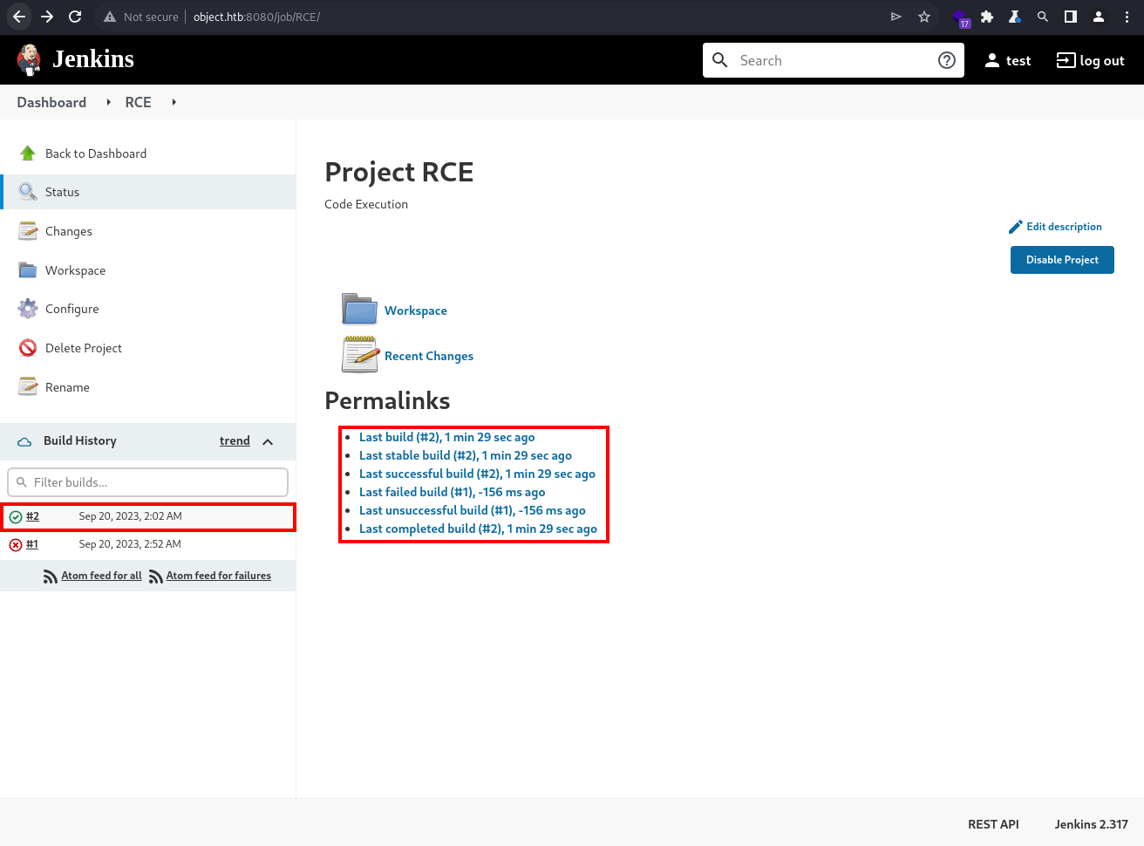Click the large Workspace folder icon
Viewport: 1144px width, 846px height.
359,310
